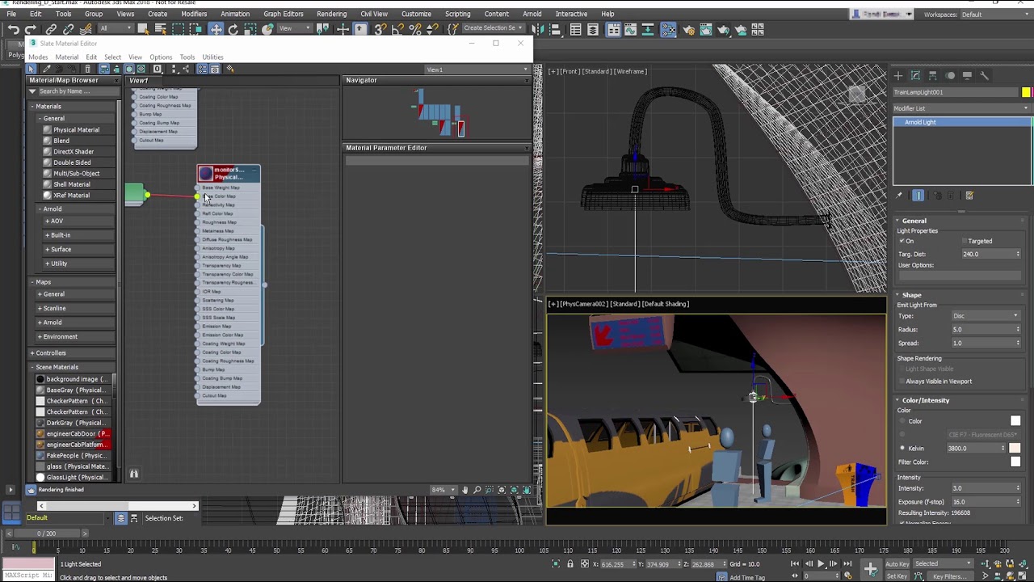Select the Slate editor Select Tool arrow
Screen dimensions: 1034x582
32,69
